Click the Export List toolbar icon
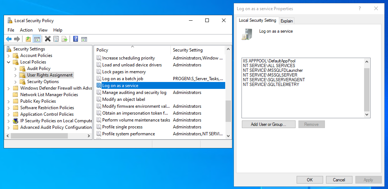Viewport: 388px width, 189px height. tap(65, 39)
